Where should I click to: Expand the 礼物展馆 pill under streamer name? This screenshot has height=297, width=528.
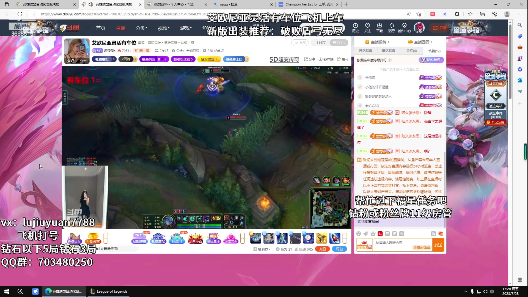104,59
